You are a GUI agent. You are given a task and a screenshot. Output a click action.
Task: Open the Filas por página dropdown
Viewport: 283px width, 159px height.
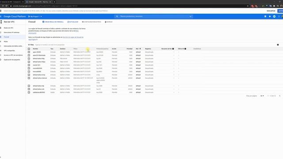pyautogui.click(x=262, y=96)
